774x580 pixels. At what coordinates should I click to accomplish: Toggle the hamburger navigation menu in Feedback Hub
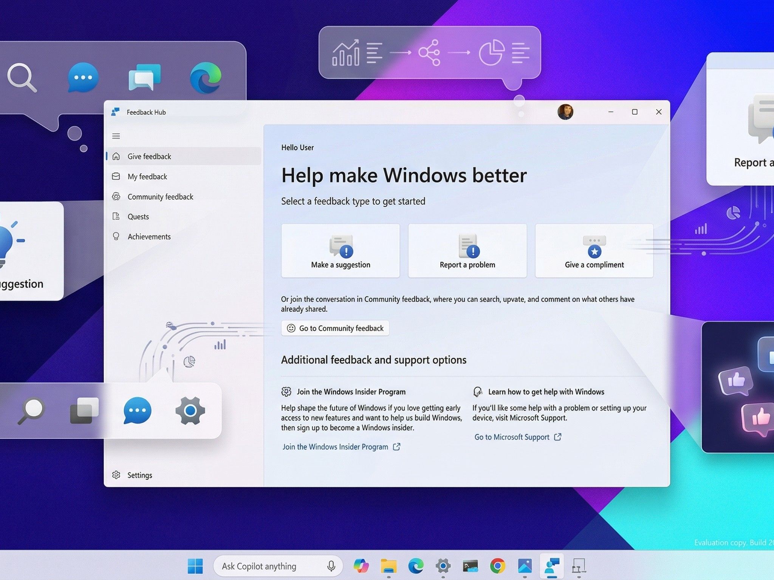click(x=116, y=136)
